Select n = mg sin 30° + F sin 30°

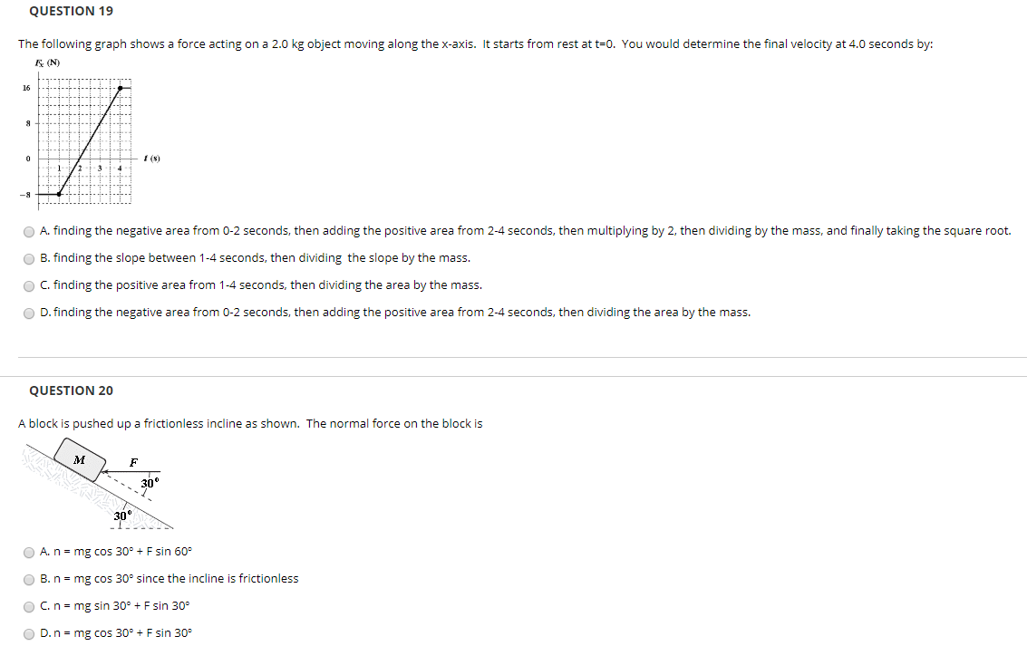point(29,607)
